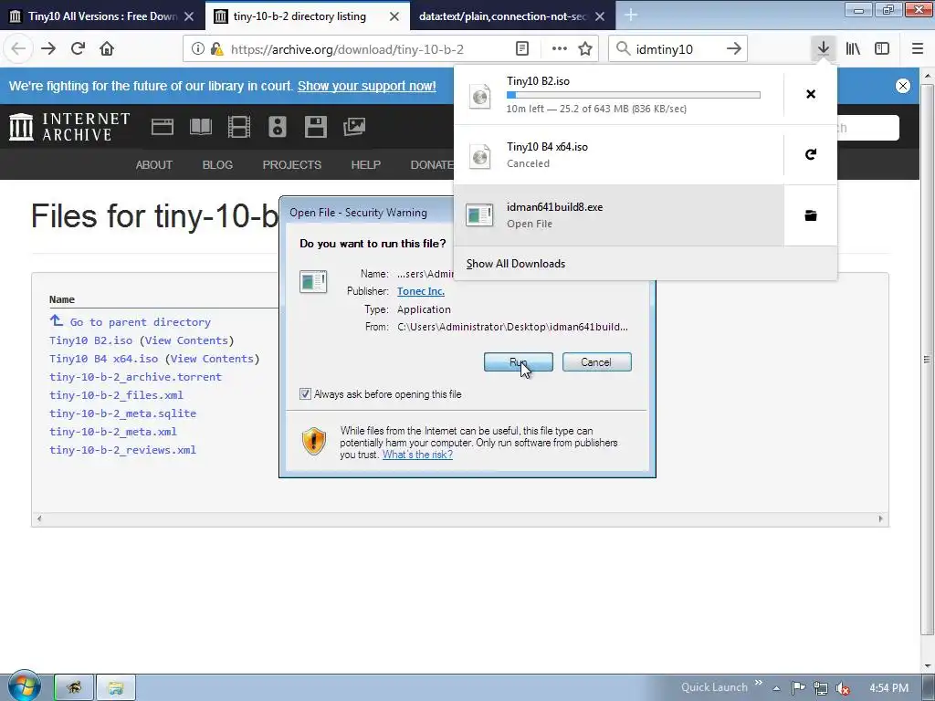The height and width of the screenshot is (701, 935).
Task: Go to the home page
Action: click(107, 49)
